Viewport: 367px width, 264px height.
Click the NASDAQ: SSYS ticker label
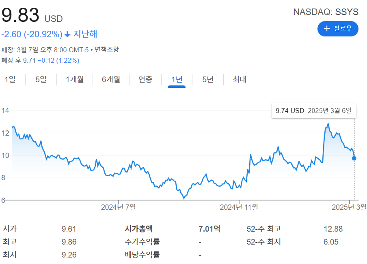326,12
